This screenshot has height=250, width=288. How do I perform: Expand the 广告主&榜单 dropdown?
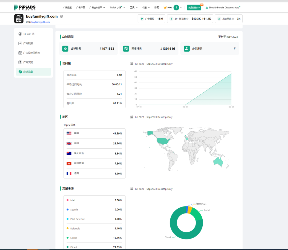pos(97,7)
